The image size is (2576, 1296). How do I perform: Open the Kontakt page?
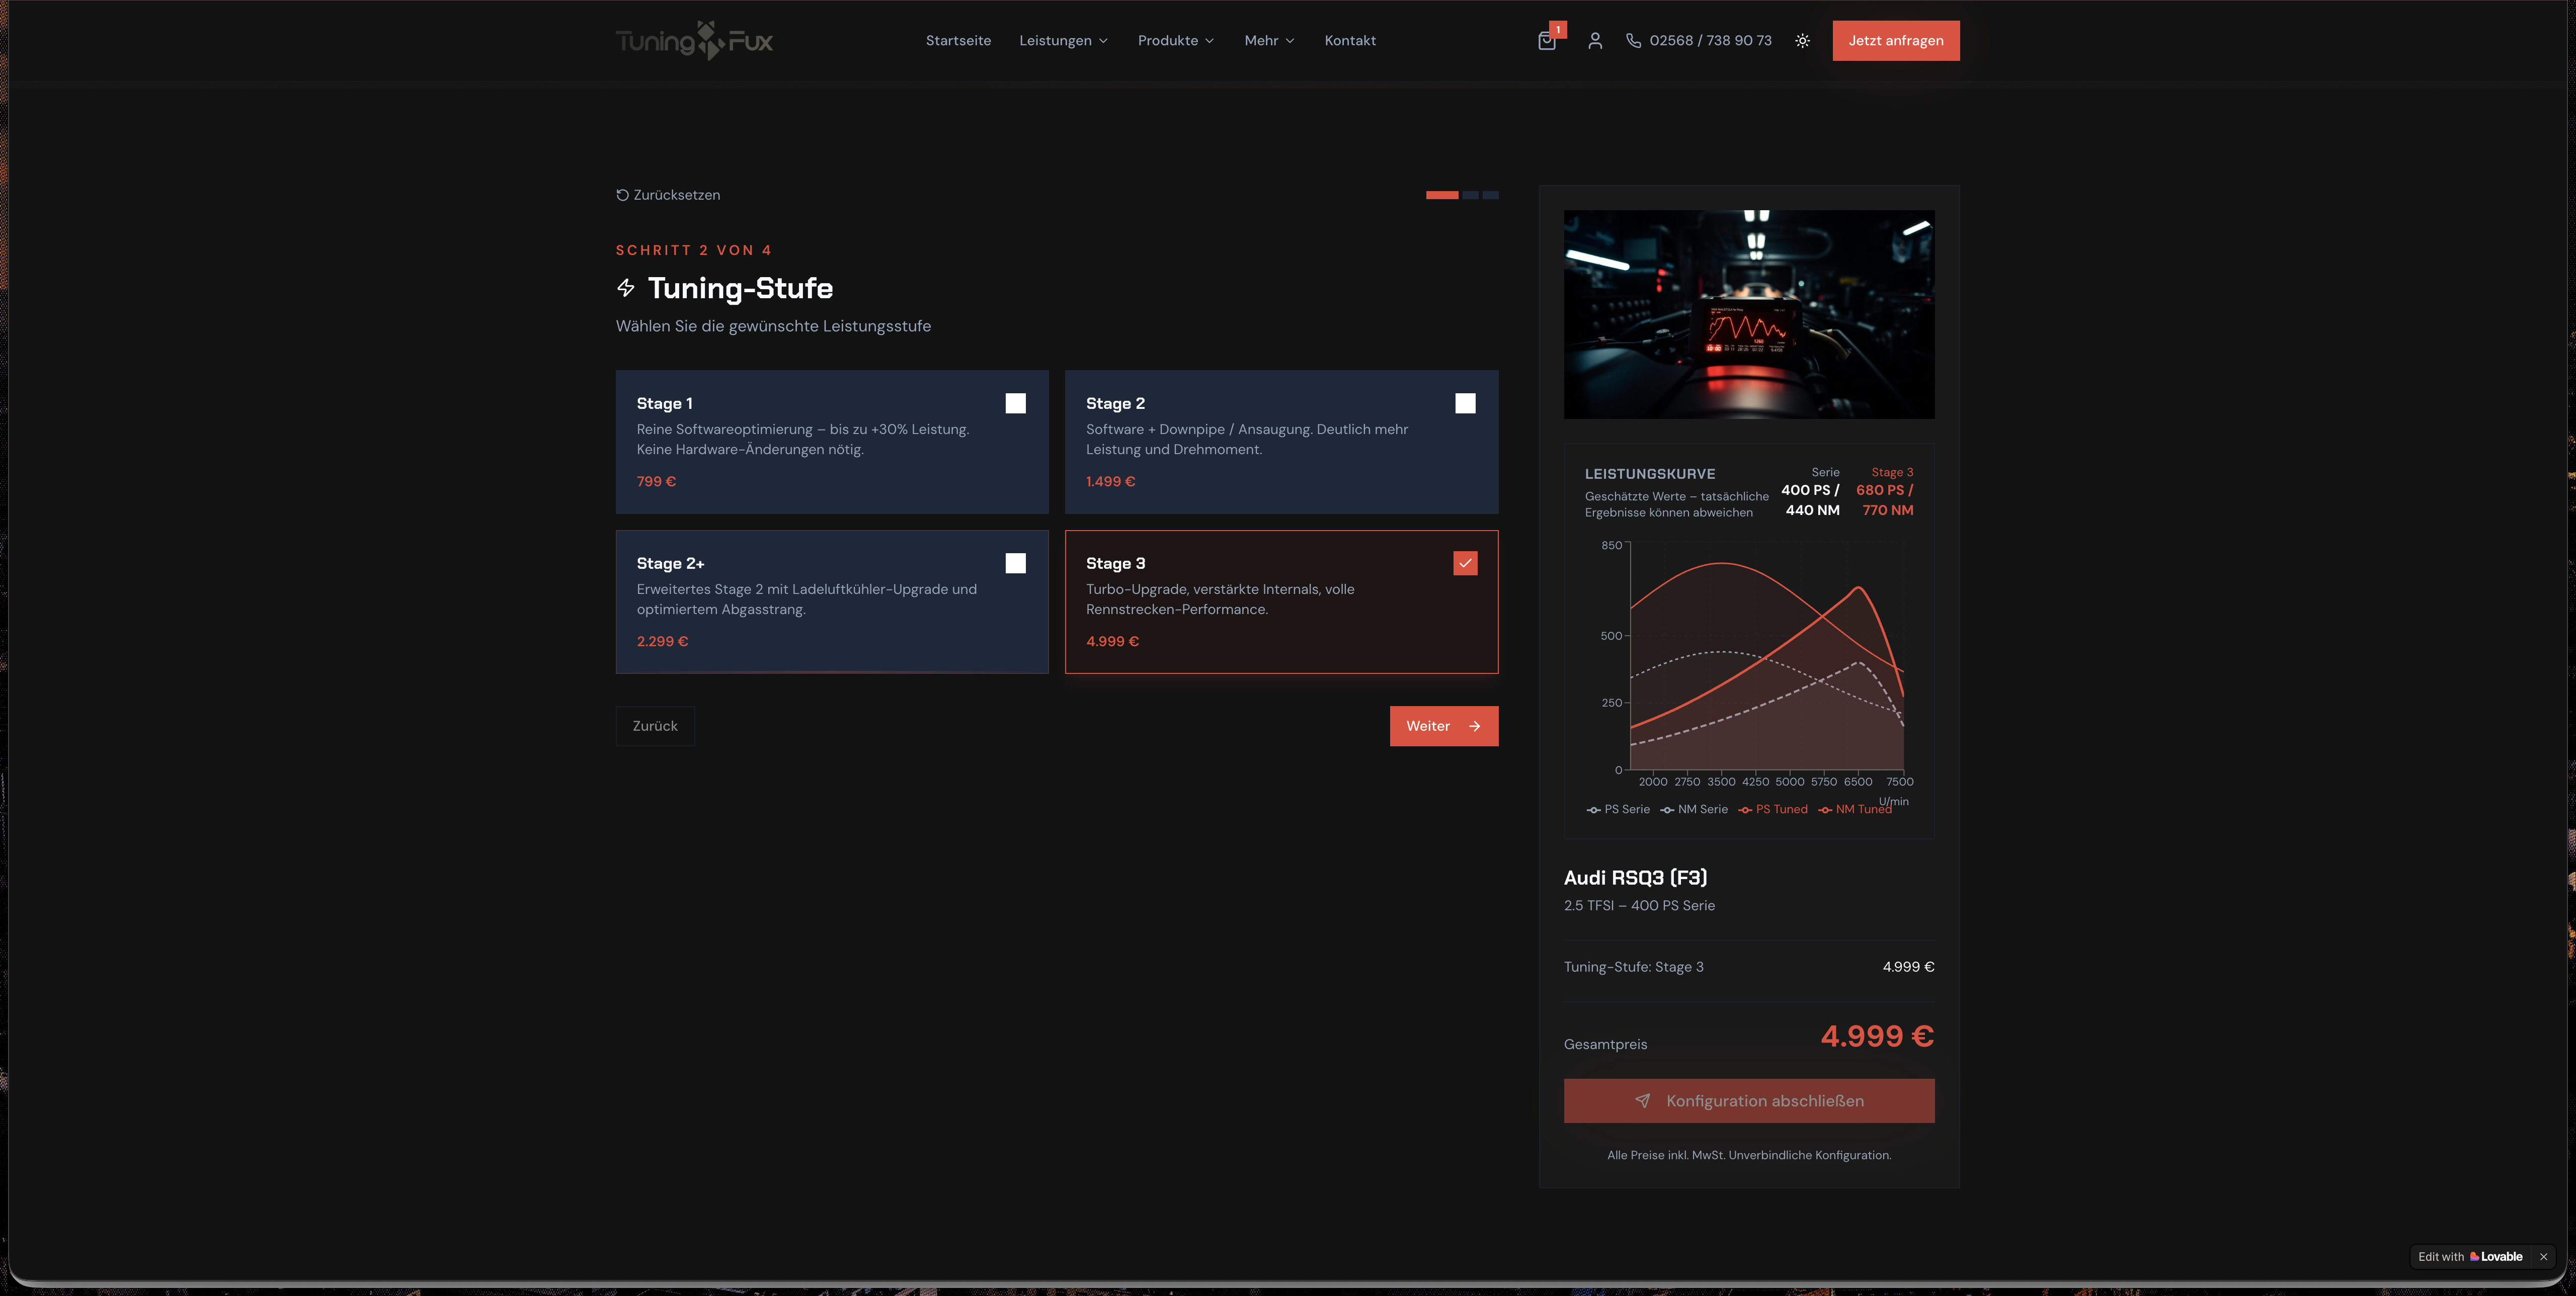(x=1350, y=41)
